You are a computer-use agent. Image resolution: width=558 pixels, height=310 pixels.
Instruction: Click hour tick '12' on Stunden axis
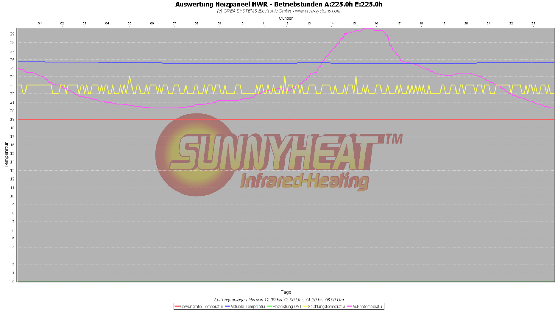(x=287, y=23)
